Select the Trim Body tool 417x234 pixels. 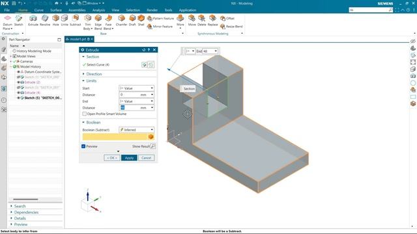(88, 22)
